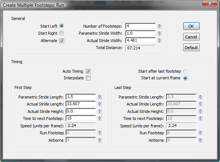Adjust the Parametric Stride Width spinner
220x162 pixels.
160,33
